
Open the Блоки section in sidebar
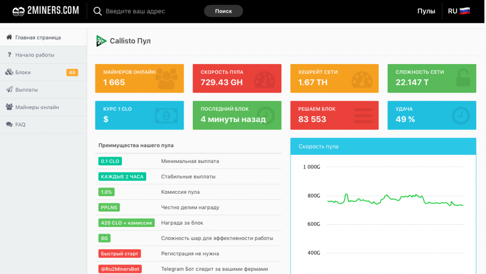coord(23,72)
